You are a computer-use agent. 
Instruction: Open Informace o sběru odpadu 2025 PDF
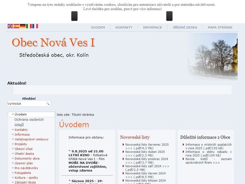pos(209,153)
